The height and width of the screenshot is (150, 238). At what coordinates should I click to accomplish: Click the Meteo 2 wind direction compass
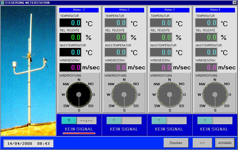point(124,95)
